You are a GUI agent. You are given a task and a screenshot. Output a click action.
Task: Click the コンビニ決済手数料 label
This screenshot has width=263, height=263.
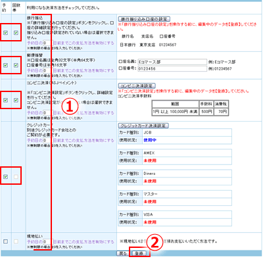click(135, 96)
